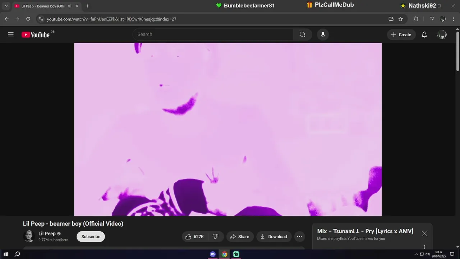Click the browser address bar URL
Viewport: 460px width, 259px height.
111,19
